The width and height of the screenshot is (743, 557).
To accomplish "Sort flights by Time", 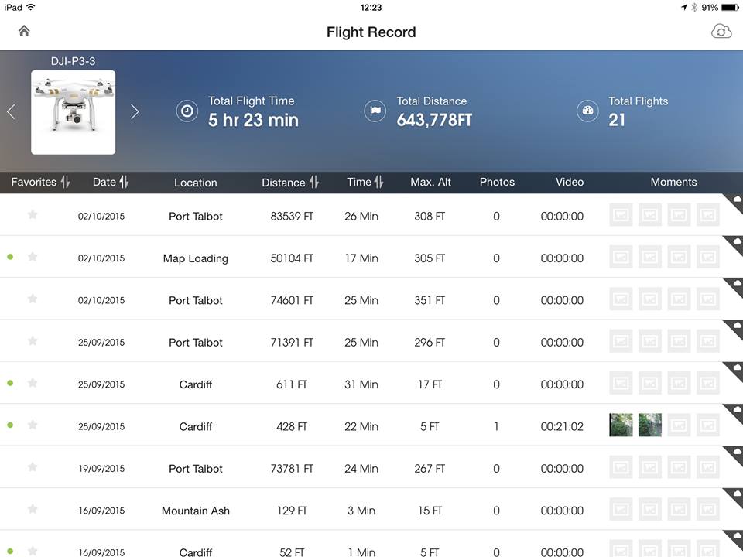I will 365,182.
